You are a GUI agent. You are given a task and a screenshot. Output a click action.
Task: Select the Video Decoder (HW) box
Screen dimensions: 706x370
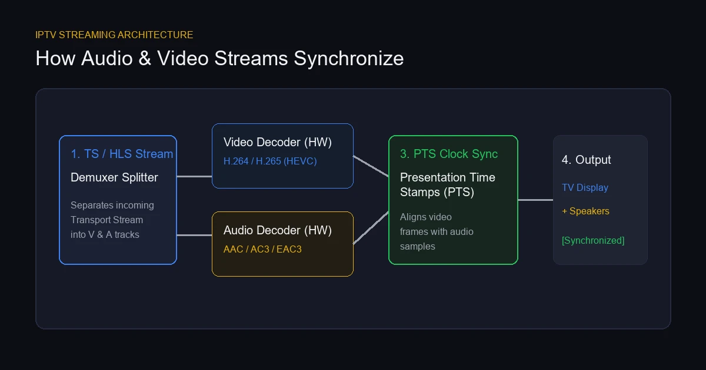(x=282, y=156)
